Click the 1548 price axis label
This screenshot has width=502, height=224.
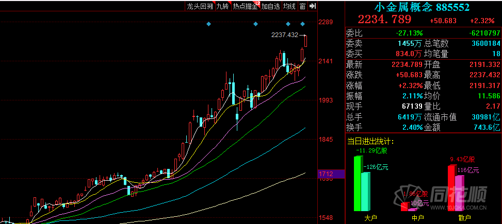(326, 218)
